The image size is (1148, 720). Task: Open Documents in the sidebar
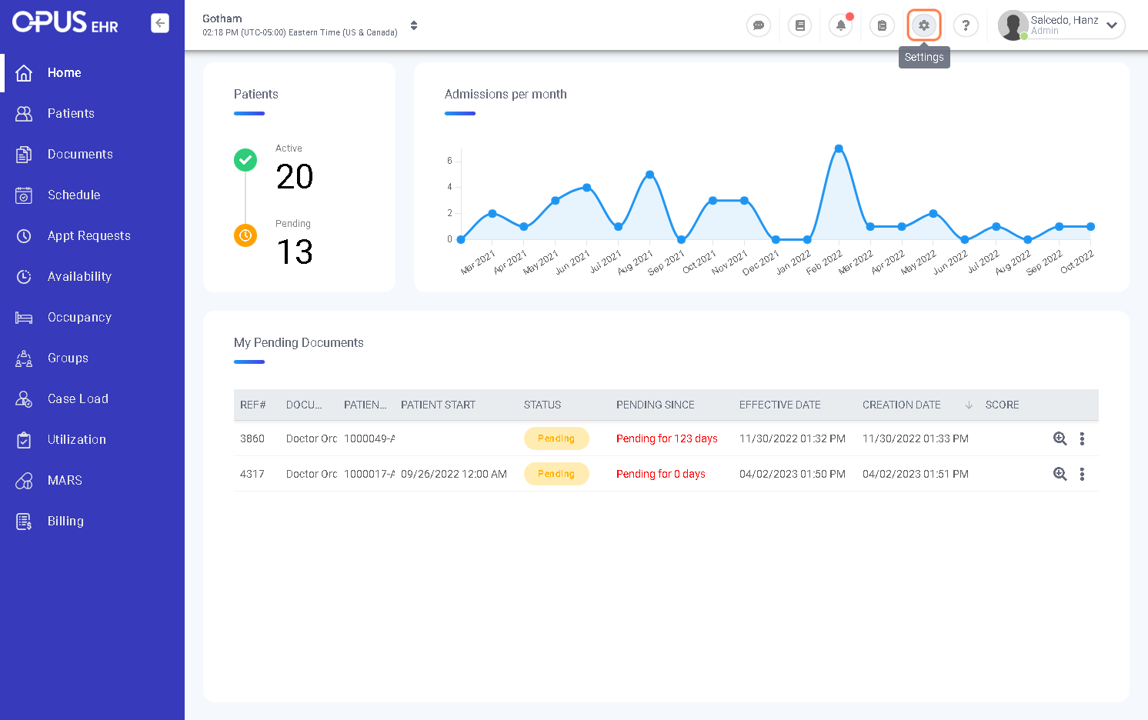pos(80,154)
